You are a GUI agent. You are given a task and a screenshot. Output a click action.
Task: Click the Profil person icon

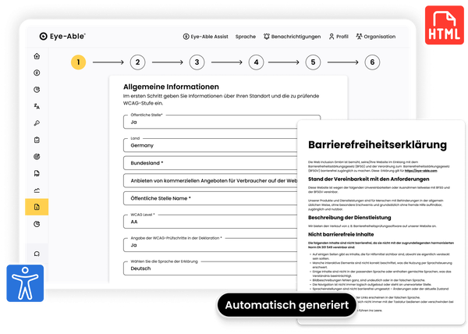click(x=331, y=37)
